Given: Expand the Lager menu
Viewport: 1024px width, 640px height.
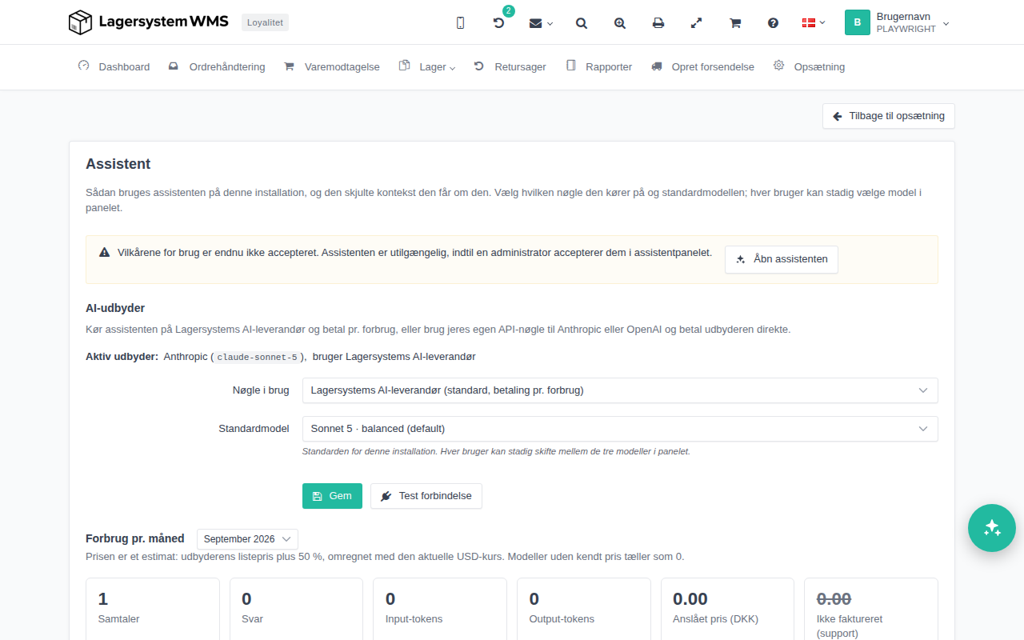Looking at the screenshot, I should point(427,67).
